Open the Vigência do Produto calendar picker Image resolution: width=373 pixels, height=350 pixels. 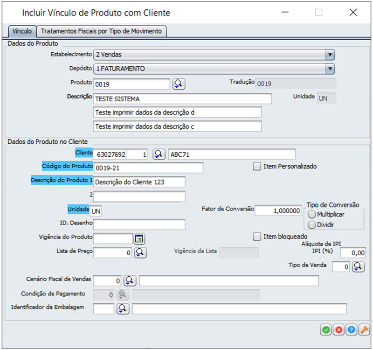tap(139, 239)
